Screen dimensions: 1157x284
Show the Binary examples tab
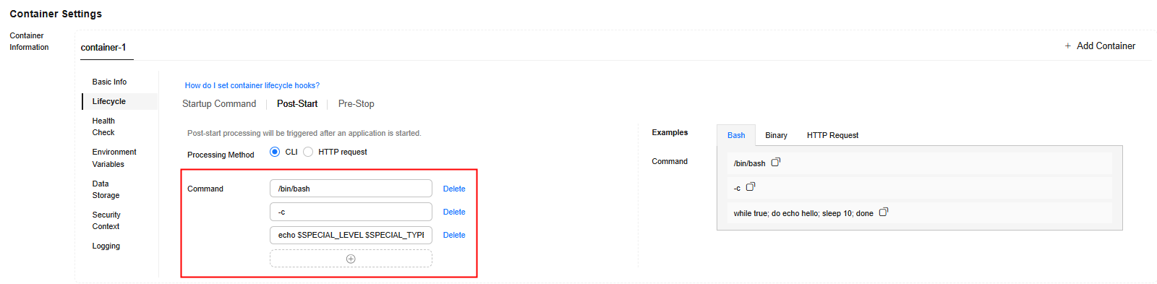(776, 135)
